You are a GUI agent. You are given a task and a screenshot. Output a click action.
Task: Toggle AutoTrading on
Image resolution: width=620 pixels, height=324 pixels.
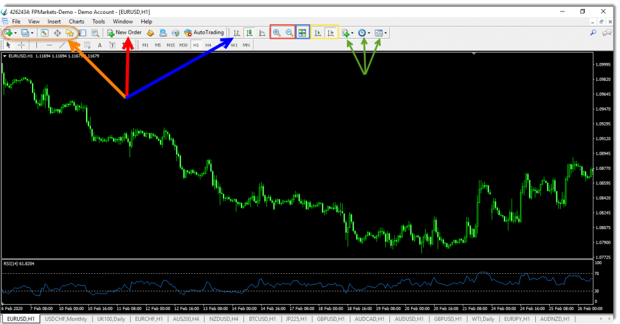coord(204,33)
